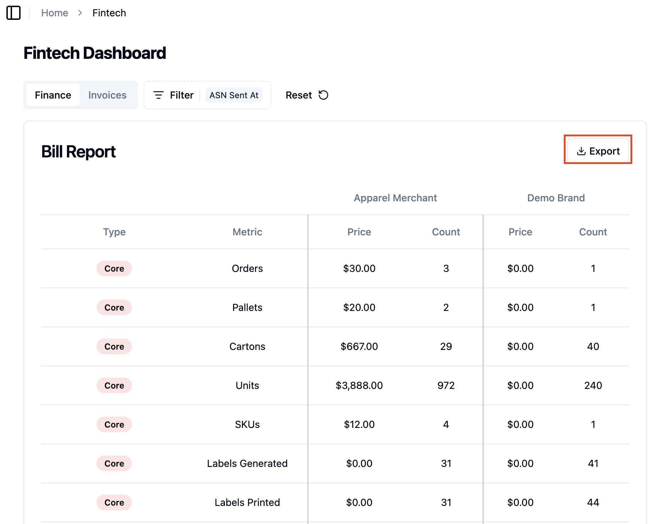Click the Core badge in Pallets row
The height and width of the screenshot is (524, 664).
pos(114,307)
